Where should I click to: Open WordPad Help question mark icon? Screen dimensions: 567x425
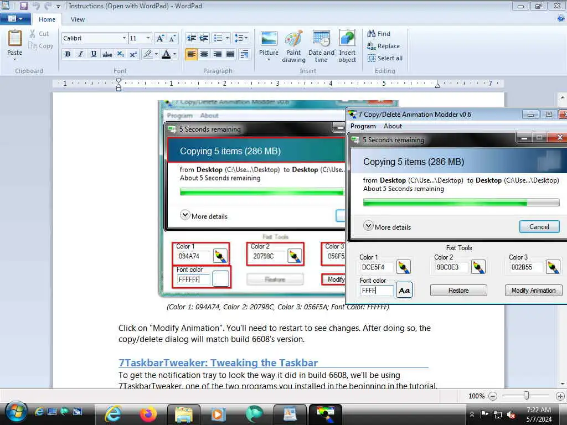click(x=561, y=19)
